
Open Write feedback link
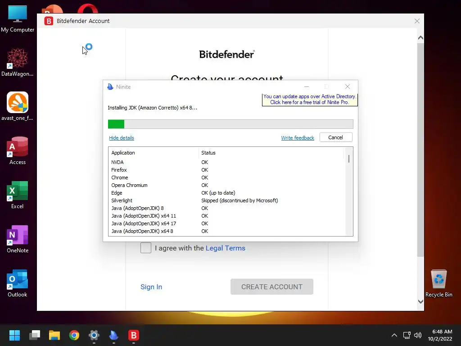298,138
